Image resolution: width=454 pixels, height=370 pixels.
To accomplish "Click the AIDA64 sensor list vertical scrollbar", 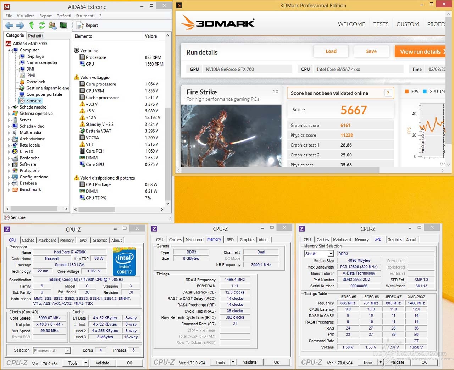I will [168, 119].
